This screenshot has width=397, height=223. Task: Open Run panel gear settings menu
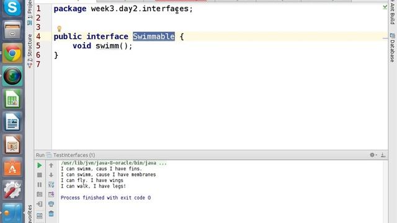click(373, 155)
